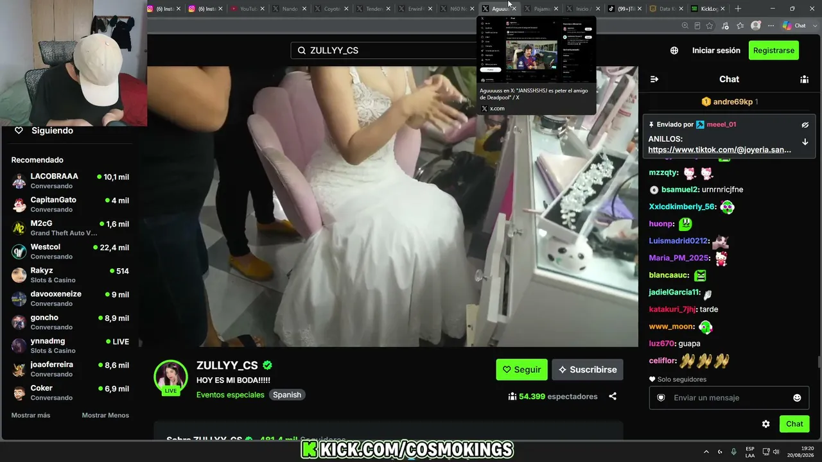
Task: Open the Copilot Chat button in browser toolbar
Action: (794, 26)
